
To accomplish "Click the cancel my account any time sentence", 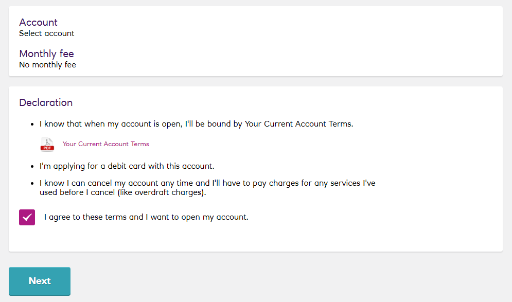I will click(x=207, y=188).
